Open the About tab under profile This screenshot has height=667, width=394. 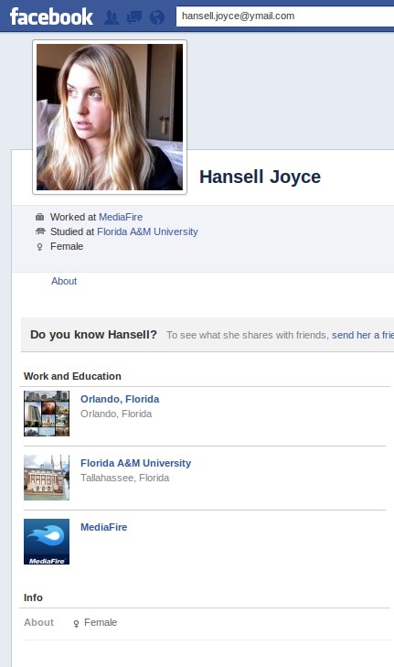coord(64,281)
